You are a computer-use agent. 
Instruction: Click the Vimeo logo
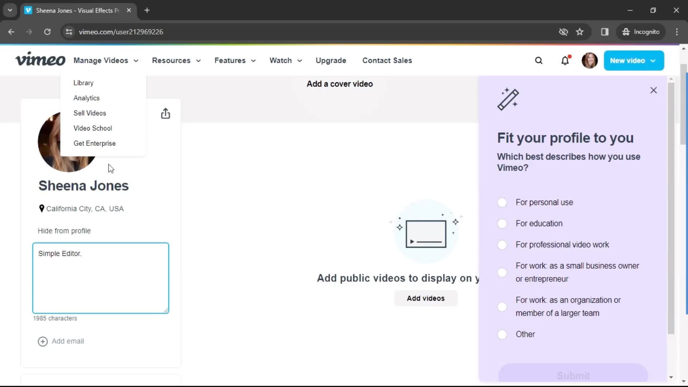40,59
